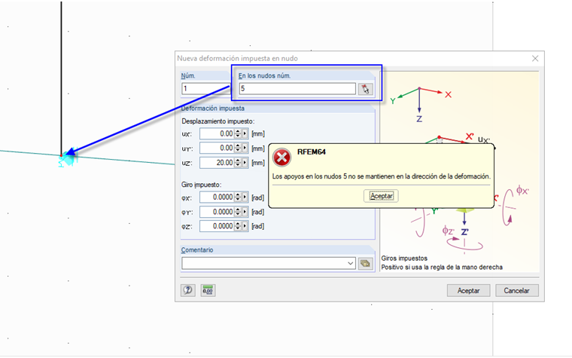Click the 'Desplazamiento impuesto:' label

[x=218, y=121]
